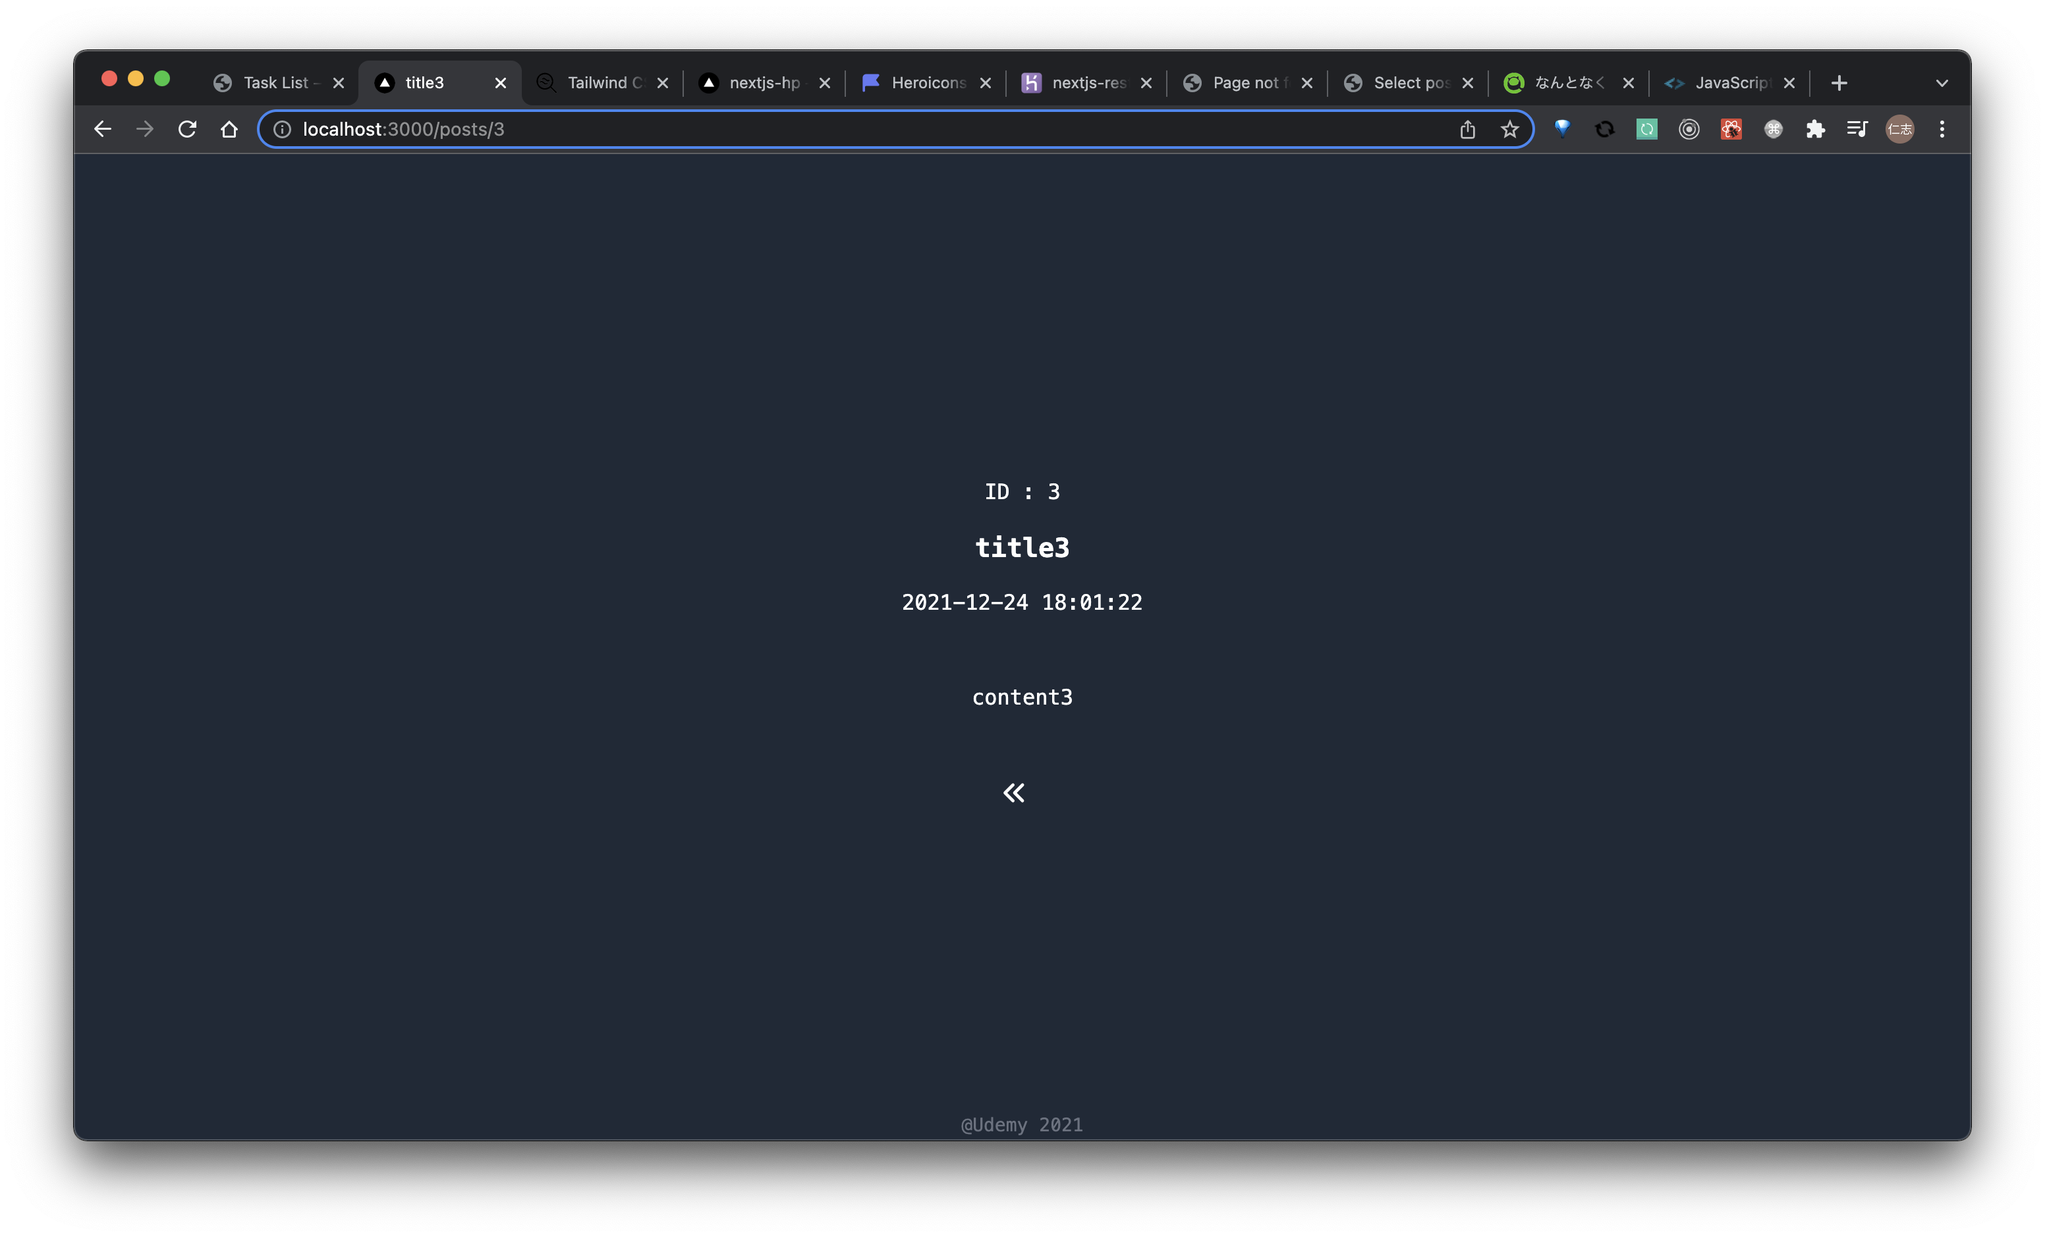Click the command-key extension icon
Screen dimensions: 2045x1238
1773,130
